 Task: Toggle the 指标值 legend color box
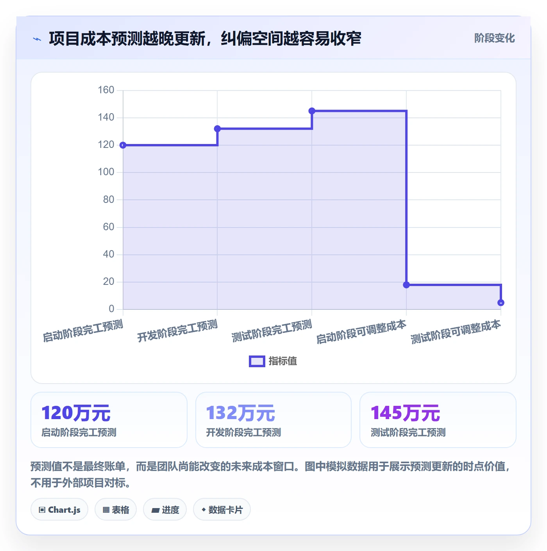(x=257, y=361)
